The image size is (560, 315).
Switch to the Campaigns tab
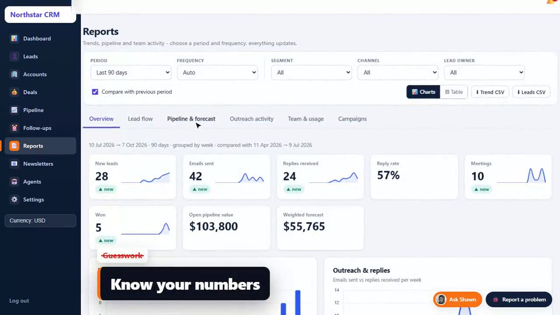point(353,119)
